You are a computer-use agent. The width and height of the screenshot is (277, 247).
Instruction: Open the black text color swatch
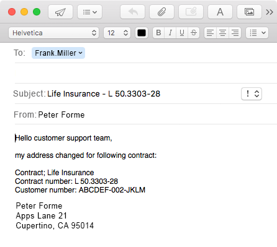[x=142, y=33]
